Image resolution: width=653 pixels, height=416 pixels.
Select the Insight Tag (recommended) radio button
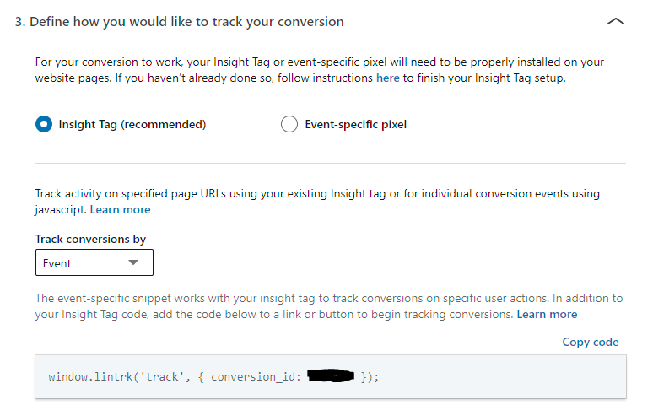coord(44,124)
